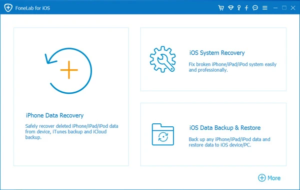300x190 pixels.
Task: Click the folder sync backup icon
Action: click(x=163, y=134)
